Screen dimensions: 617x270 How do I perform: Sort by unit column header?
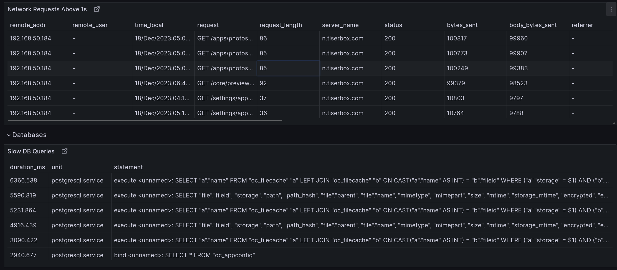pyautogui.click(x=57, y=167)
